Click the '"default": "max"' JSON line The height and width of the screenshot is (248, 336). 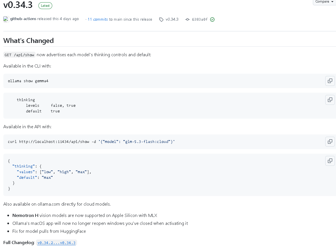click(35, 177)
